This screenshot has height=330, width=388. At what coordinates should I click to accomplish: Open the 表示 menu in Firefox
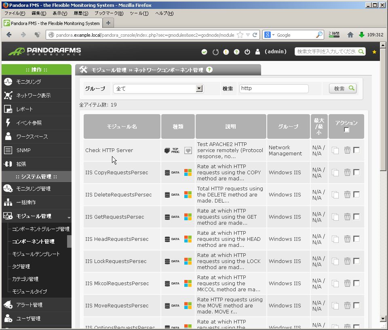click(60, 13)
